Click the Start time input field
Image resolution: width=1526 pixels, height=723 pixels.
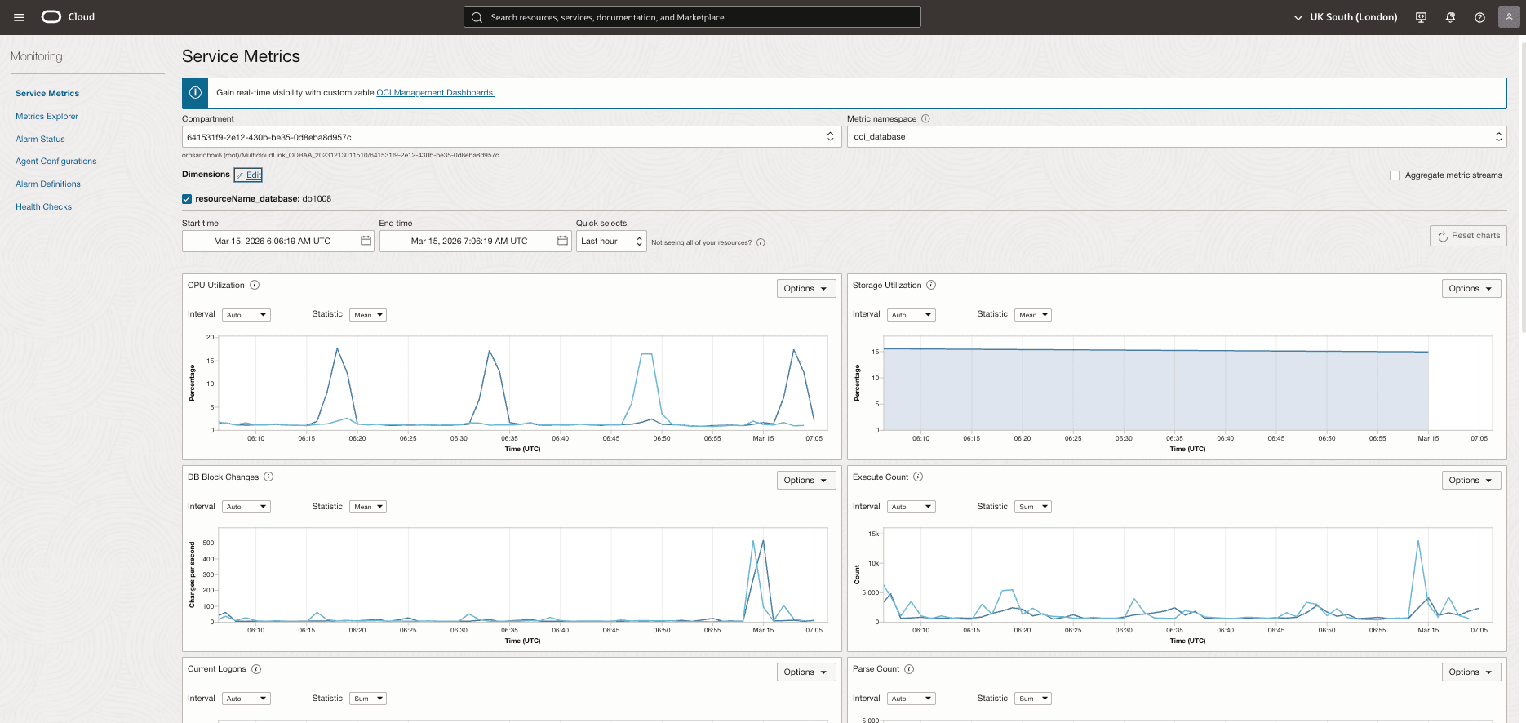click(277, 242)
